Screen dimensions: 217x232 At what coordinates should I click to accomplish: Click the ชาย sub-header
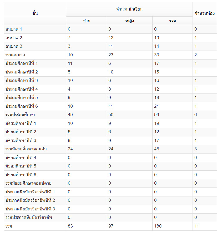[87, 21]
